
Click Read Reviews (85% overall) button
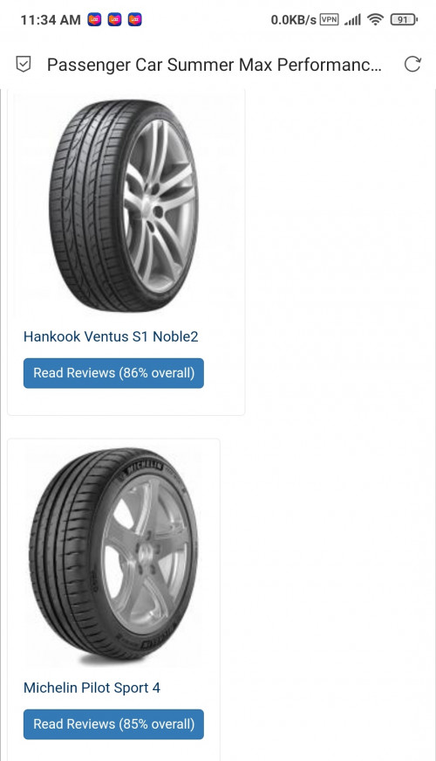113,724
